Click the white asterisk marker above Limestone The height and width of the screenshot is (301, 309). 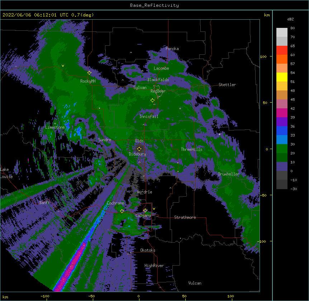coord(55,124)
